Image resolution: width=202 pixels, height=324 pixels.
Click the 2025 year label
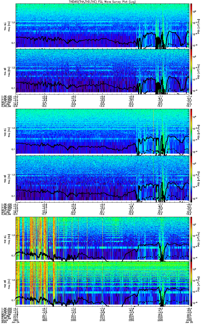pyautogui.click(x=4, y=323)
